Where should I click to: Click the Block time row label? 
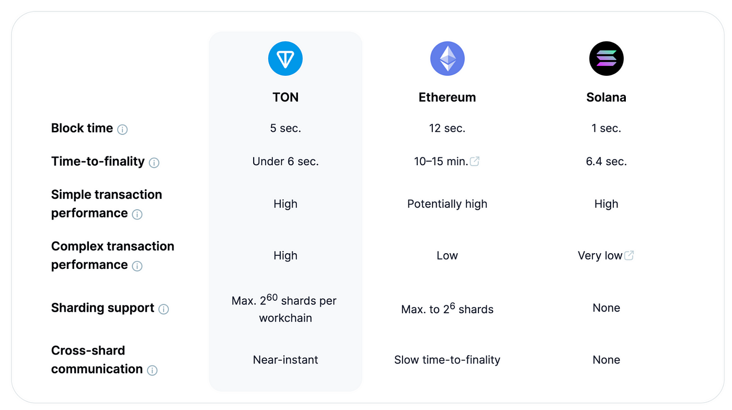click(x=82, y=128)
